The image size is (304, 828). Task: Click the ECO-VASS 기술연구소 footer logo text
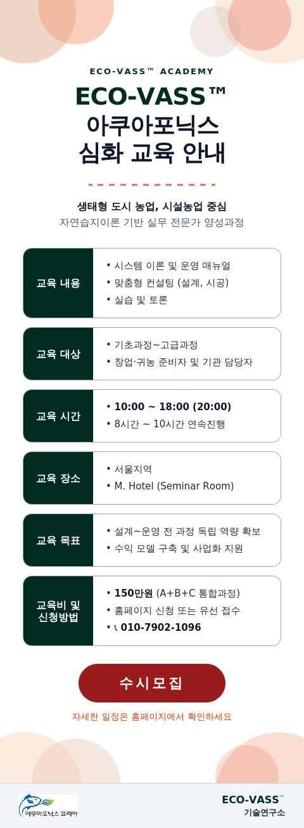[253, 806]
